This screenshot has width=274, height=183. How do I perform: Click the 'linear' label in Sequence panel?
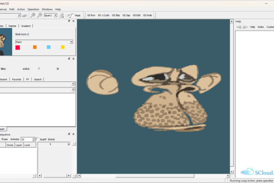coord(51,139)
